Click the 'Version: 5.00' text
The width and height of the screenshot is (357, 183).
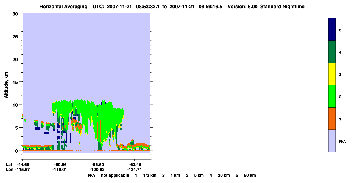point(243,7)
